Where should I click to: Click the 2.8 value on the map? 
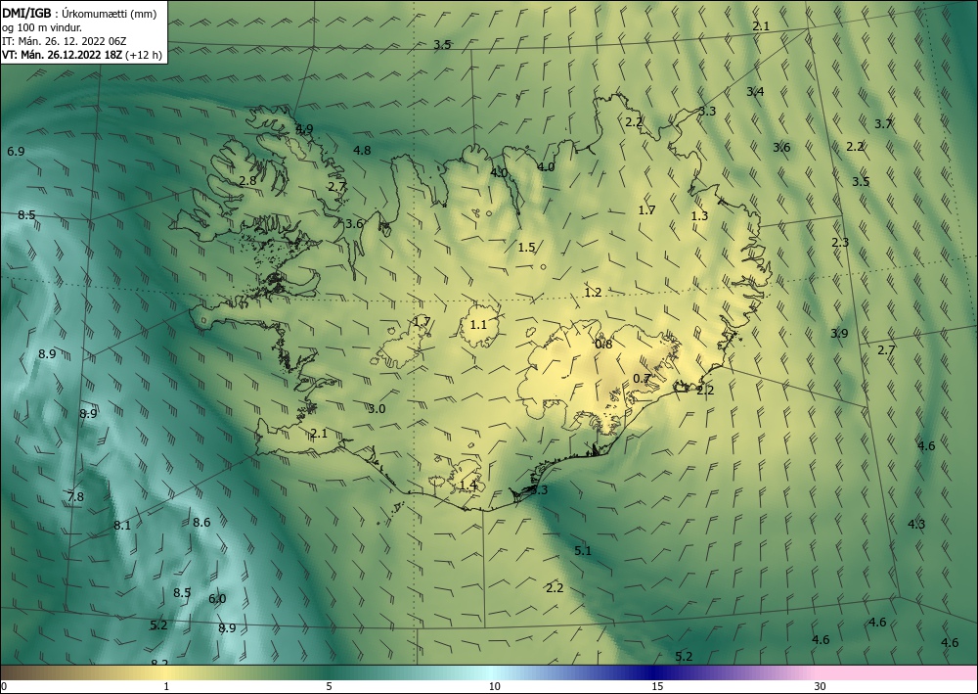pyautogui.click(x=247, y=181)
